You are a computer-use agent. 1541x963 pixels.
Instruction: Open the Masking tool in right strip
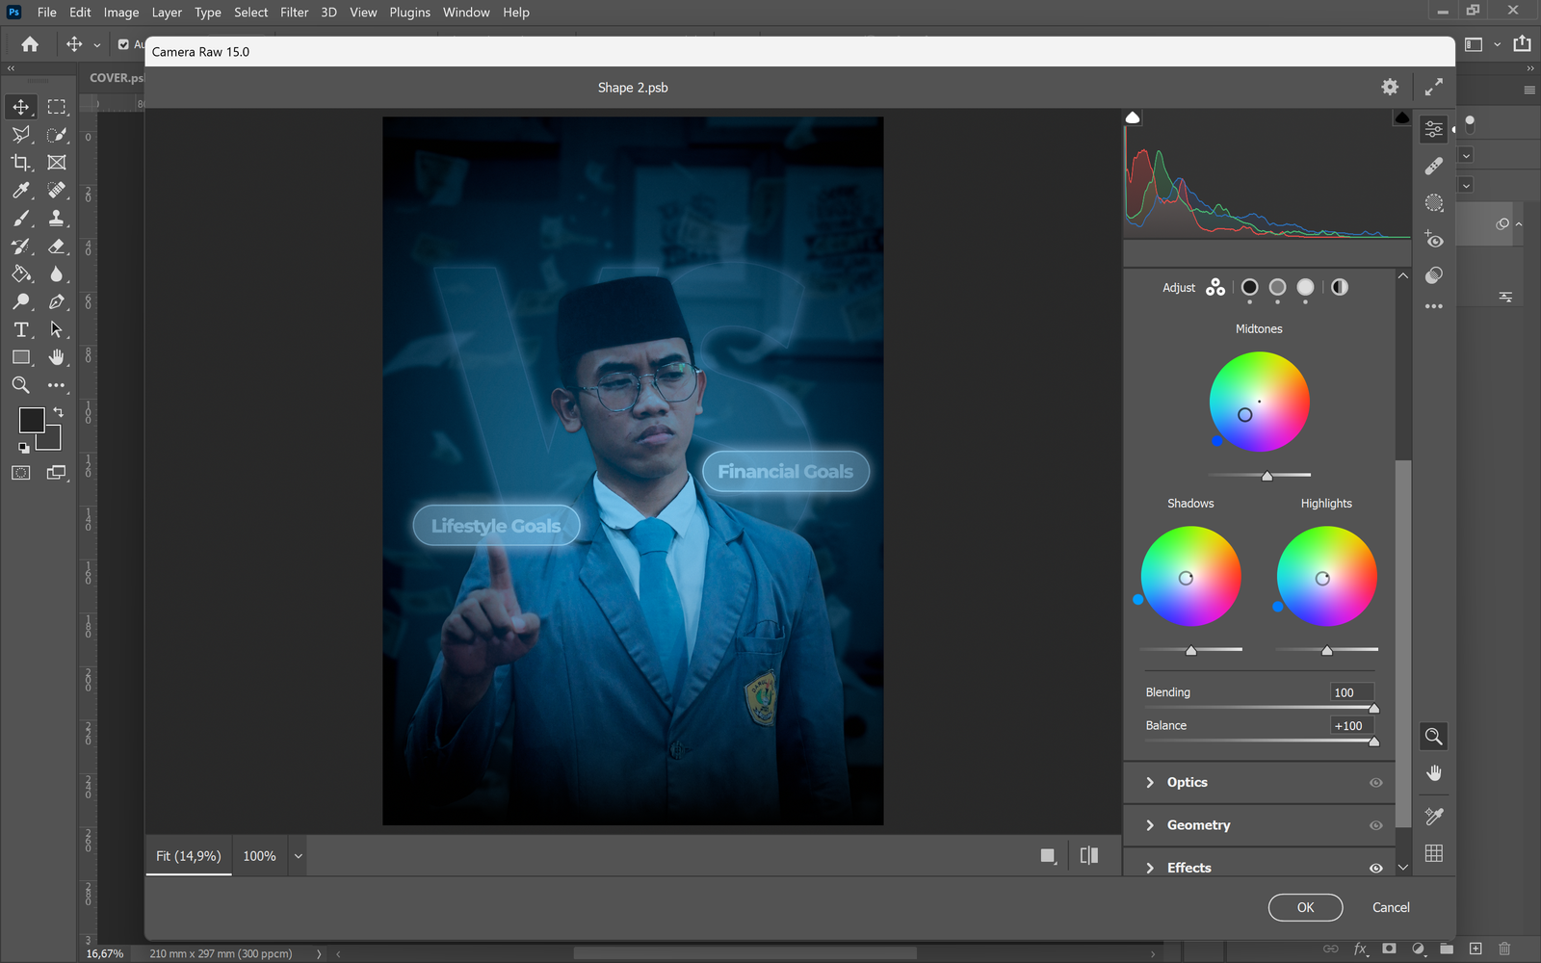pyautogui.click(x=1434, y=203)
